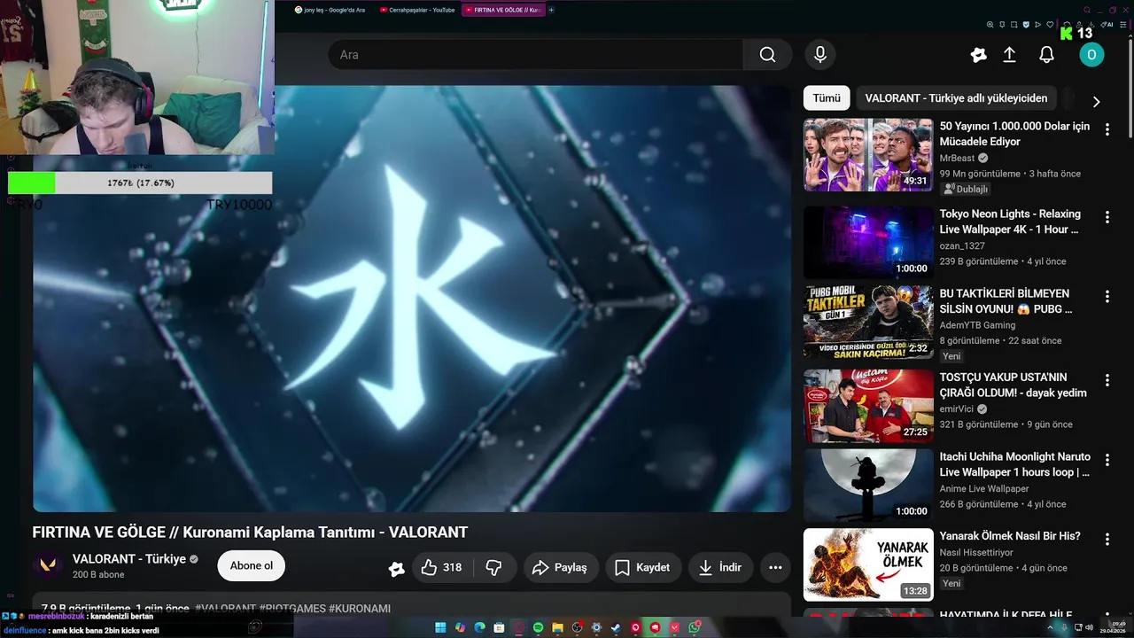Open the account avatar menu

pyautogui.click(x=1091, y=55)
